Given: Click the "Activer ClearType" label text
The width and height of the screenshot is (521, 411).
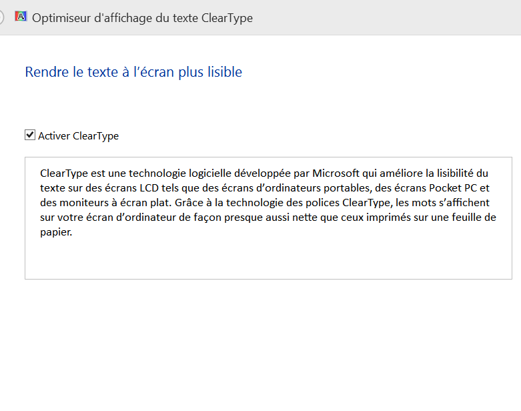Looking at the screenshot, I should [78, 136].
